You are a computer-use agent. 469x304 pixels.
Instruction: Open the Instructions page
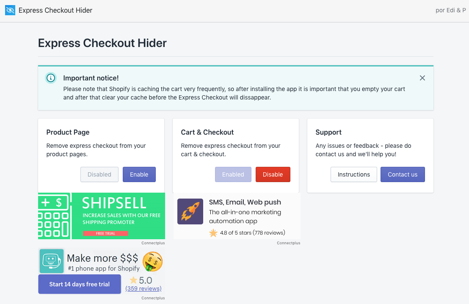(353, 174)
